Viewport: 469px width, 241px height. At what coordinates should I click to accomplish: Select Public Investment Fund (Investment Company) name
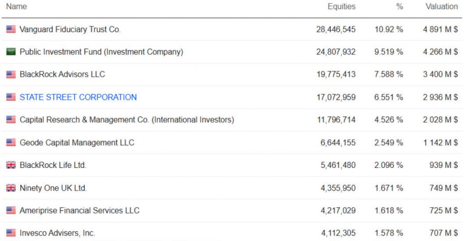101,52
